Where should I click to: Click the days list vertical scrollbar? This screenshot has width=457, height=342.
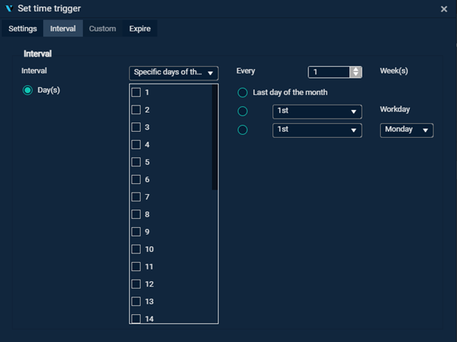pos(215,139)
